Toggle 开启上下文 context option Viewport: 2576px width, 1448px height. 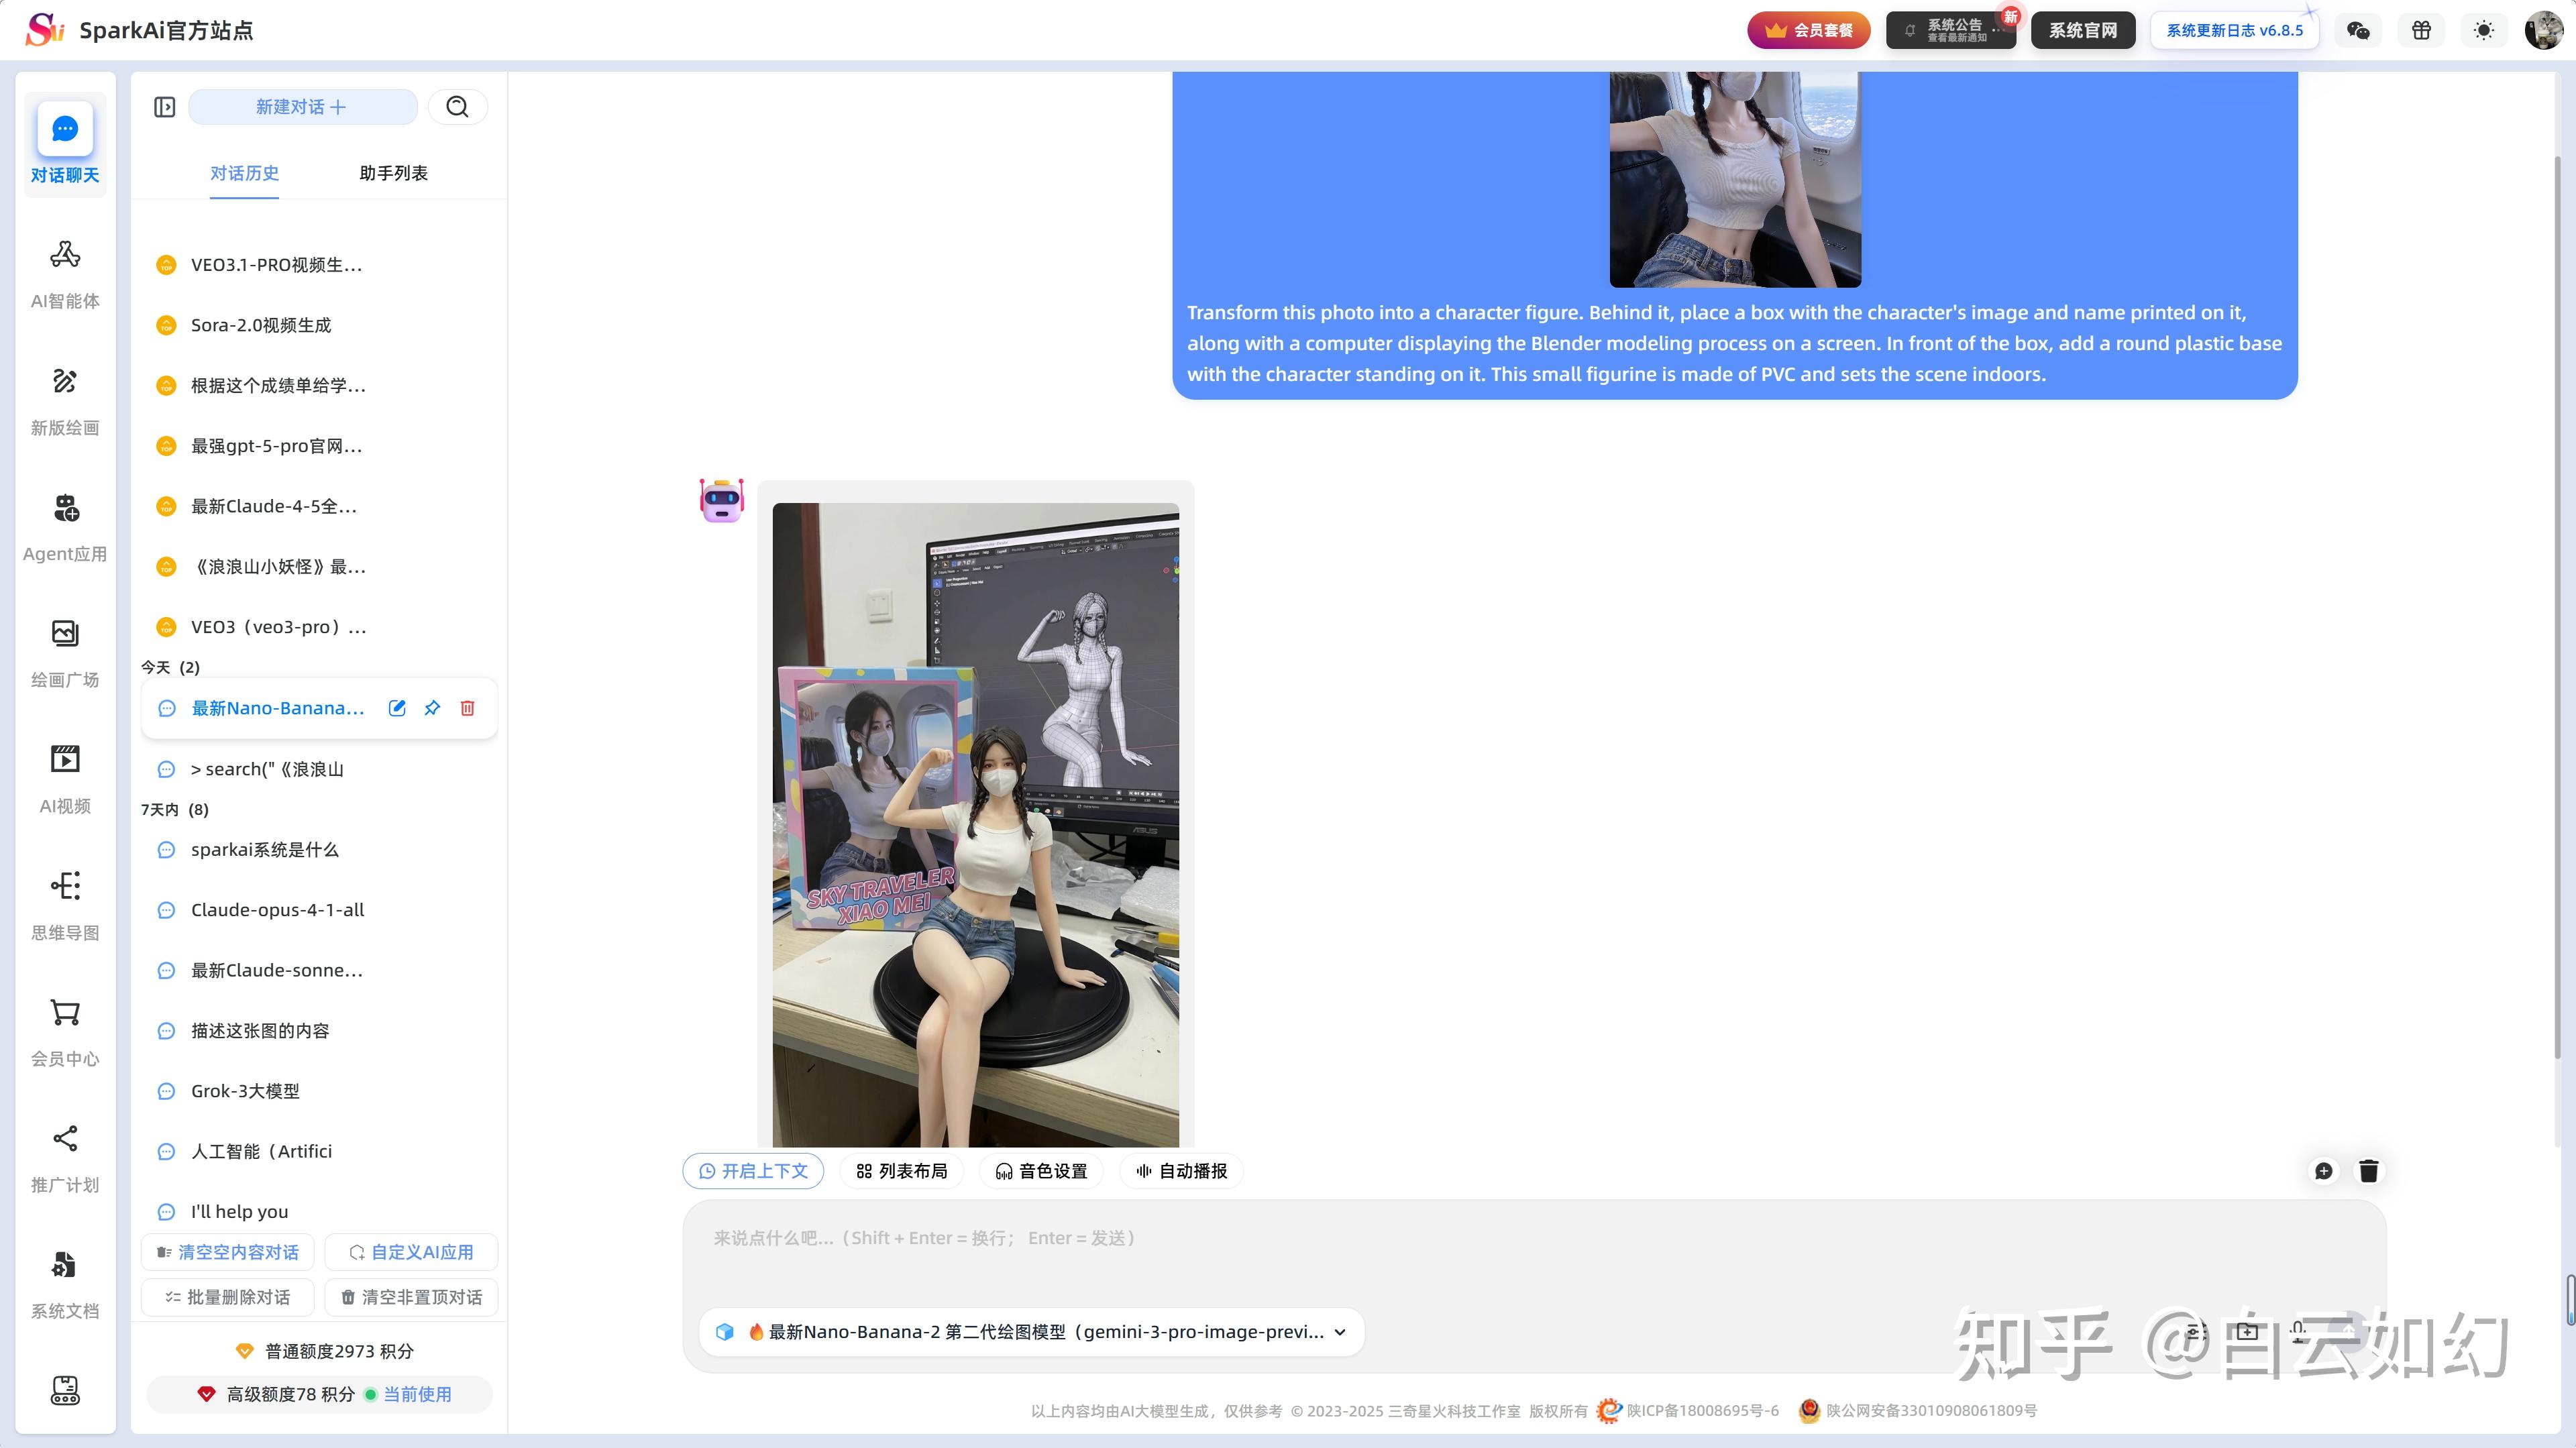pyautogui.click(x=753, y=1171)
